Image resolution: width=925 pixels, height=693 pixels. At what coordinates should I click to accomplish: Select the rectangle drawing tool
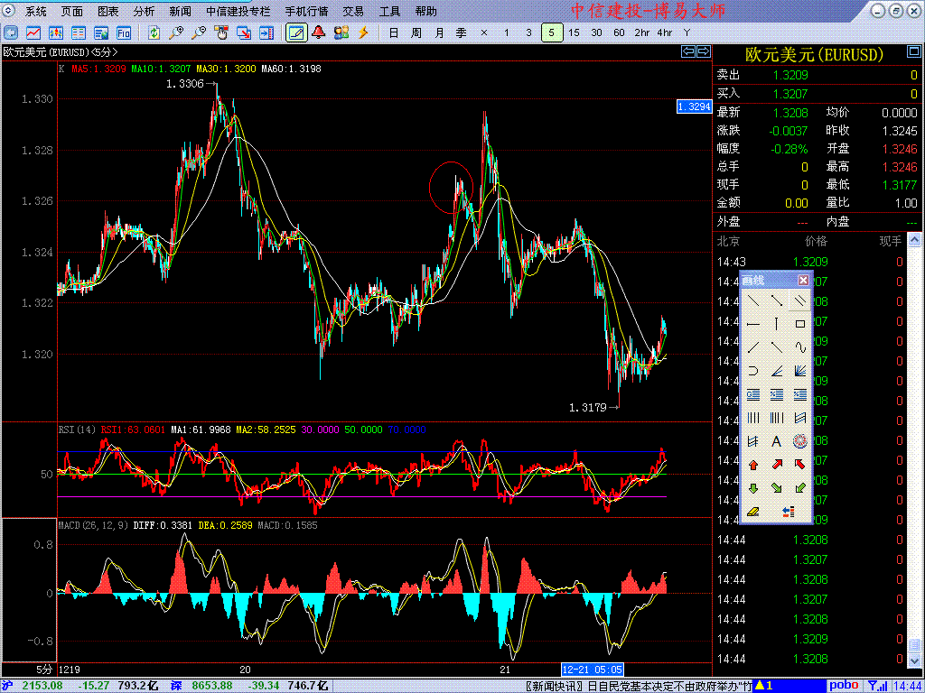[799, 323]
